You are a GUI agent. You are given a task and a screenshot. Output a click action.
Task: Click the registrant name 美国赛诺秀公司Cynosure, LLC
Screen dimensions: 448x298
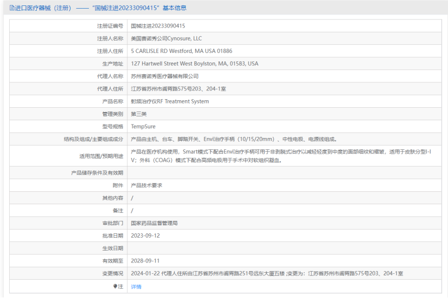166,38
